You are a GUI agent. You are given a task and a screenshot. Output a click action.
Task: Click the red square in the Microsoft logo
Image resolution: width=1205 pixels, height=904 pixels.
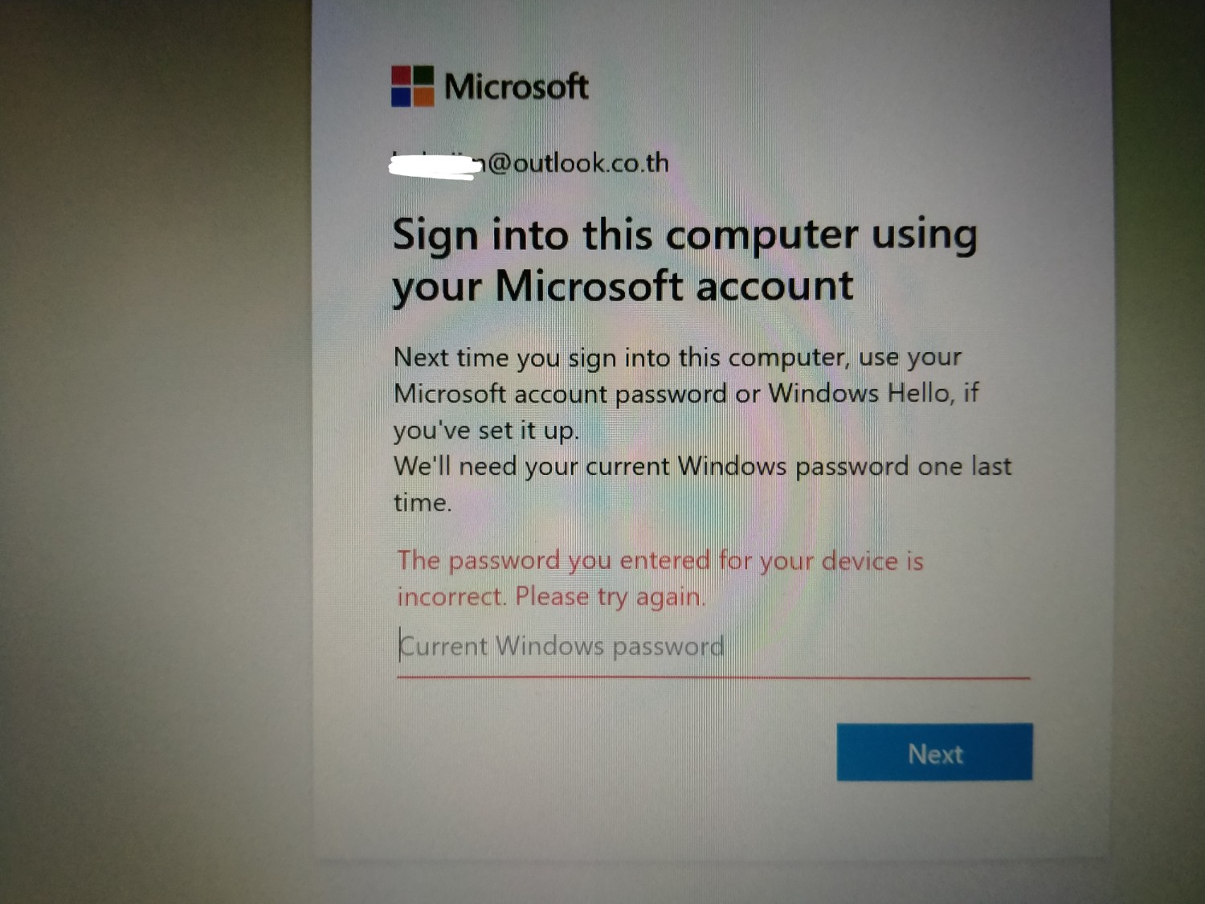pyautogui.click(x=402, y=76)
